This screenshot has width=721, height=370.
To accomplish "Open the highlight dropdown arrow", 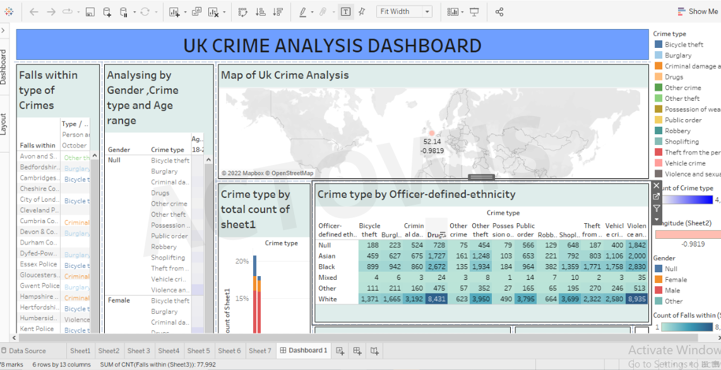I will pos(313,13).
